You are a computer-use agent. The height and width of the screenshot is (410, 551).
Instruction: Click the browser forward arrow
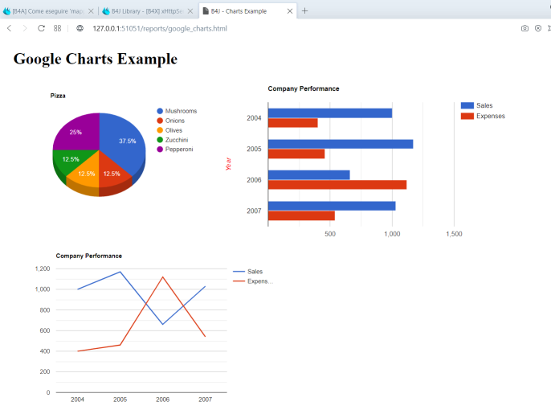(x=24, y=28)
